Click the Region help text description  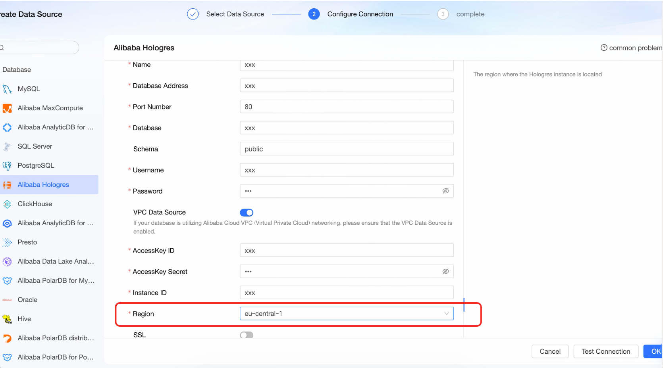tap(538, 74)
